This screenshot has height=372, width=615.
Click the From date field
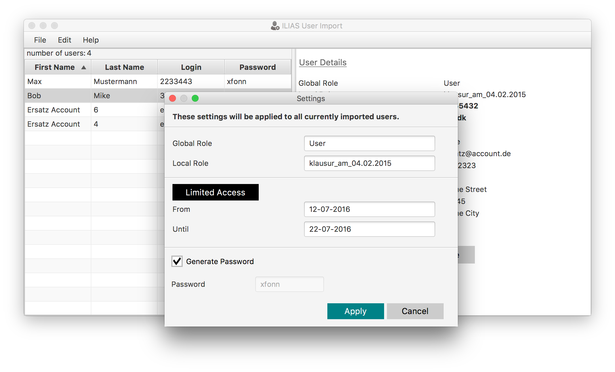tap(369, 209)
